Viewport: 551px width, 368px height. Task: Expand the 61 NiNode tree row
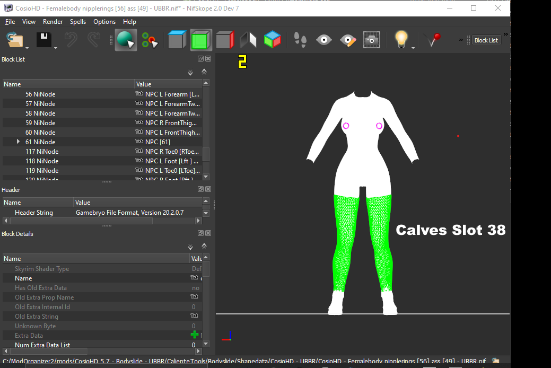(x=18, y=142)
